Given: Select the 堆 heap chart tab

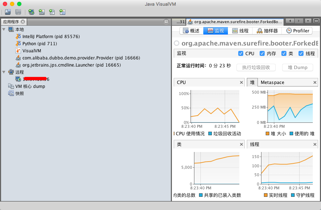Looking at the screenshot, I should (252, 82).
